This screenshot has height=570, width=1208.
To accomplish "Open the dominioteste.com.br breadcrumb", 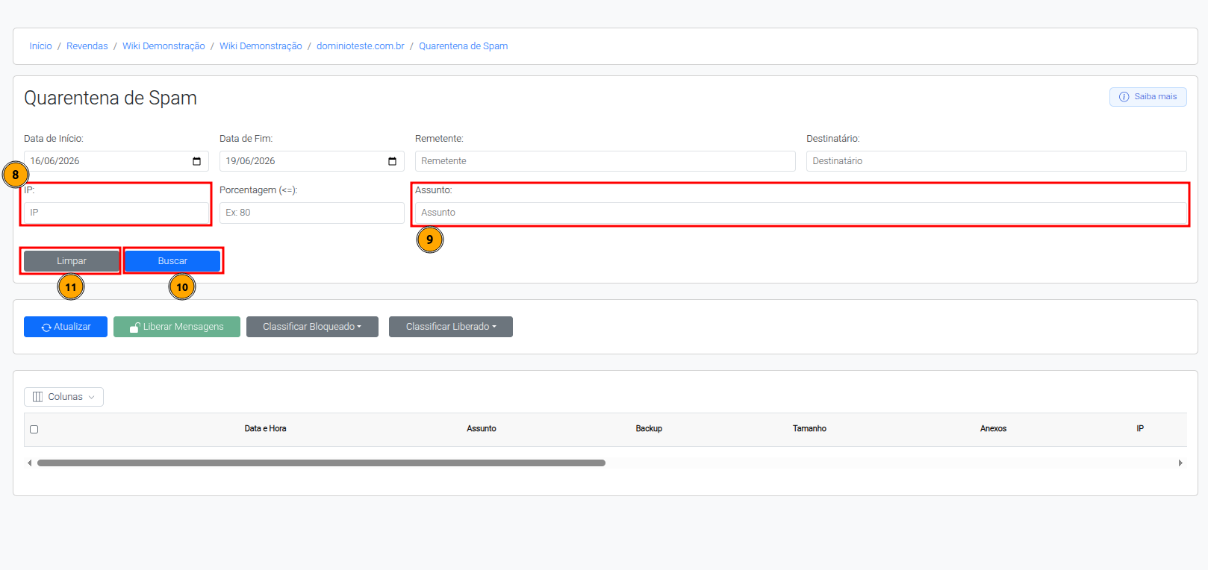I will [360, 46].
